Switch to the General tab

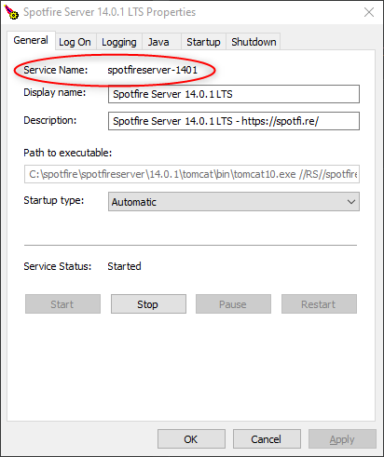31,40
